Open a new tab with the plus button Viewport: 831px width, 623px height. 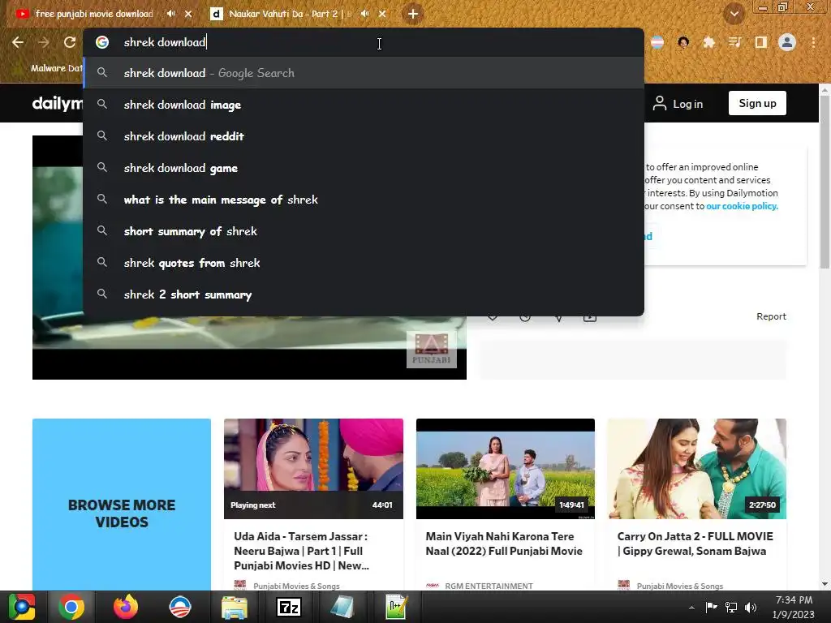413,14
